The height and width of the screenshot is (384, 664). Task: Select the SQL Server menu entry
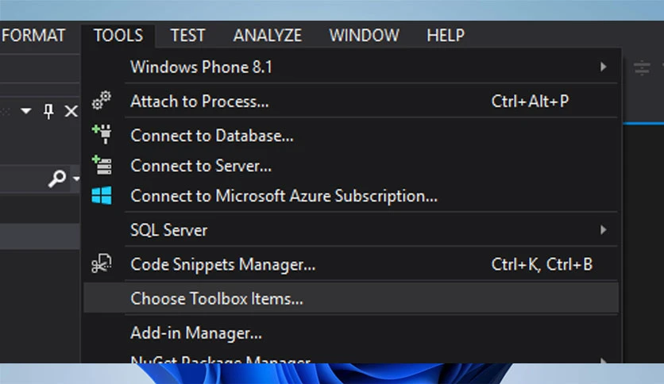point(351,230)
